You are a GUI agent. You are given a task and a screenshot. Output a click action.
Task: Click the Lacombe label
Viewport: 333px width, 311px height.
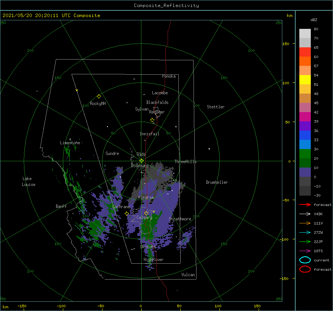point(160,93)
